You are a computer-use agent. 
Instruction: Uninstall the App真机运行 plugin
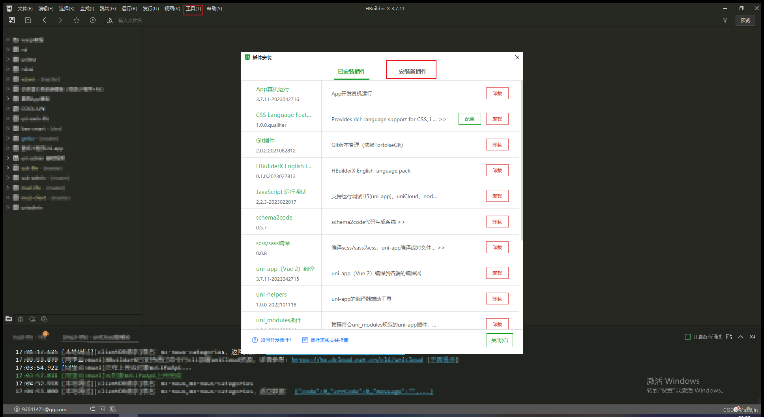497,94
